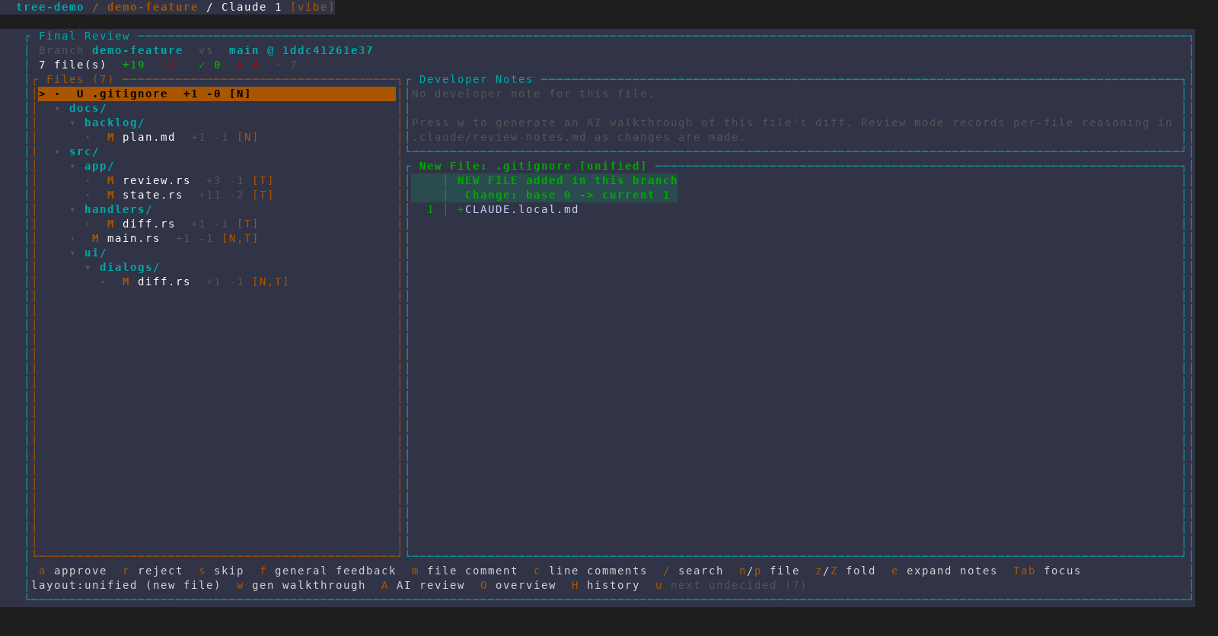Open general feedback

327,571
